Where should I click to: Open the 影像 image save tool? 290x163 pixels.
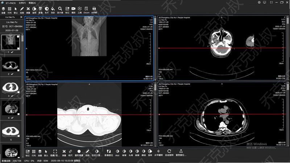pos(41,10)
